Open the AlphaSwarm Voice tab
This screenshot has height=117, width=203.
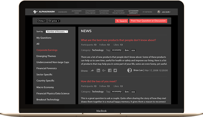coord(77,12)
